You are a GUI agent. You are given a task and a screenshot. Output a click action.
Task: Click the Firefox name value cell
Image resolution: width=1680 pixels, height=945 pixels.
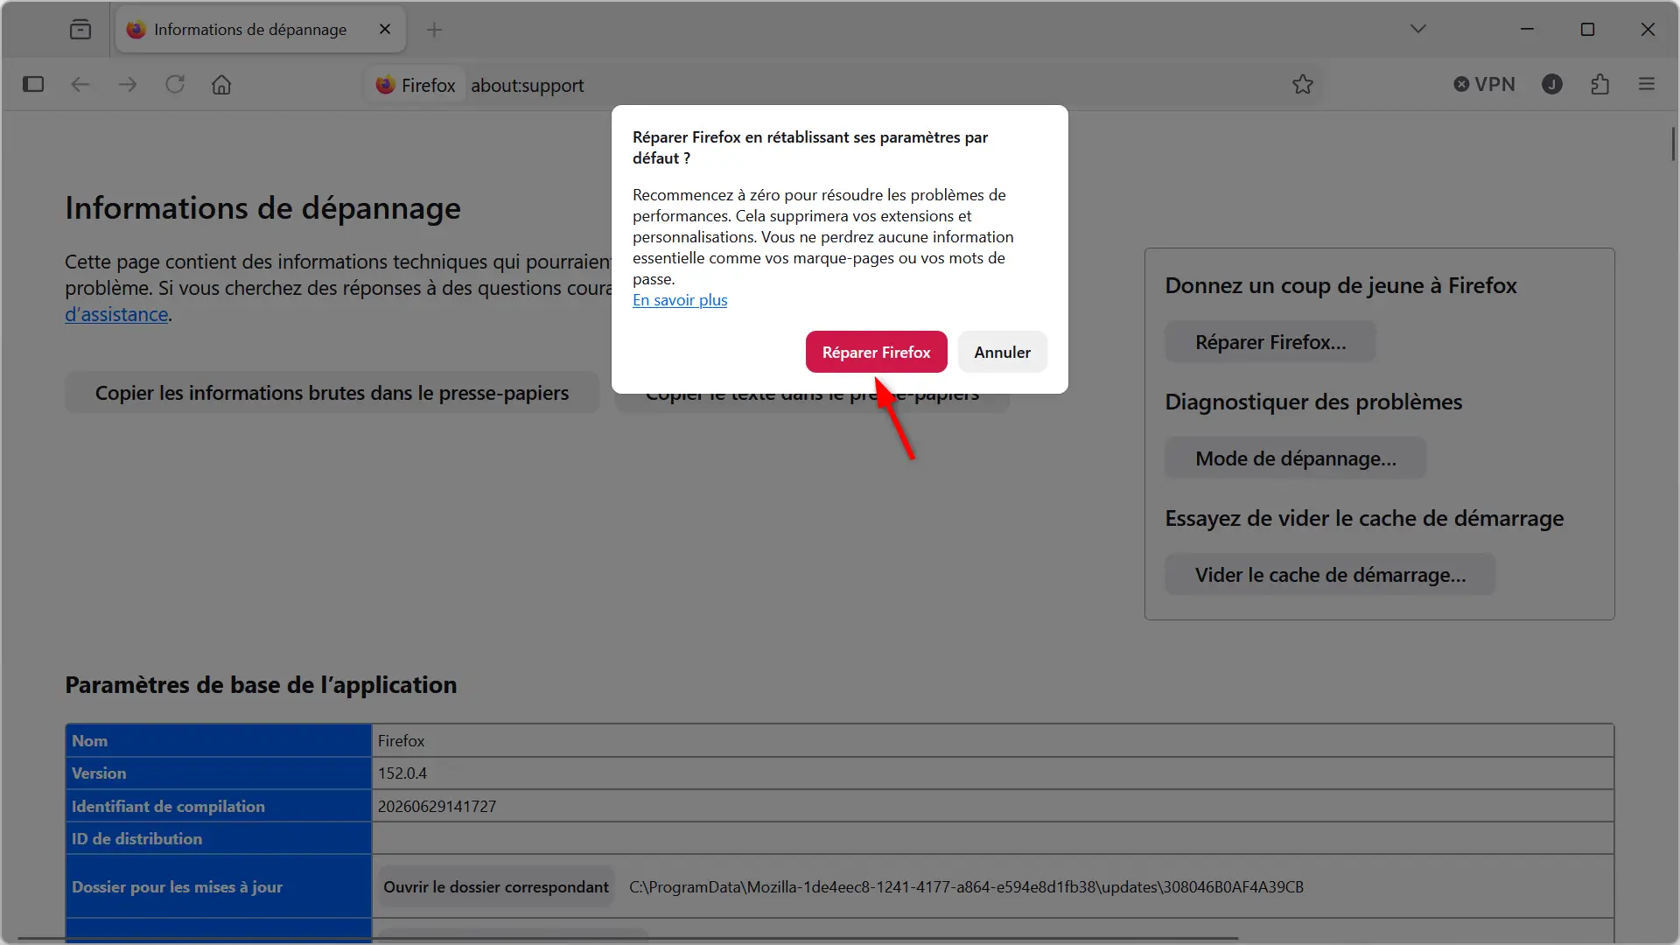pyautogui.click(x=993, y=741)
